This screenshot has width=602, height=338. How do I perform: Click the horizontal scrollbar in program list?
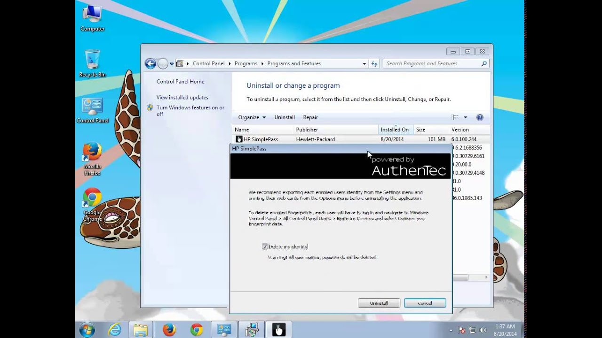click(x=460, y=277)
